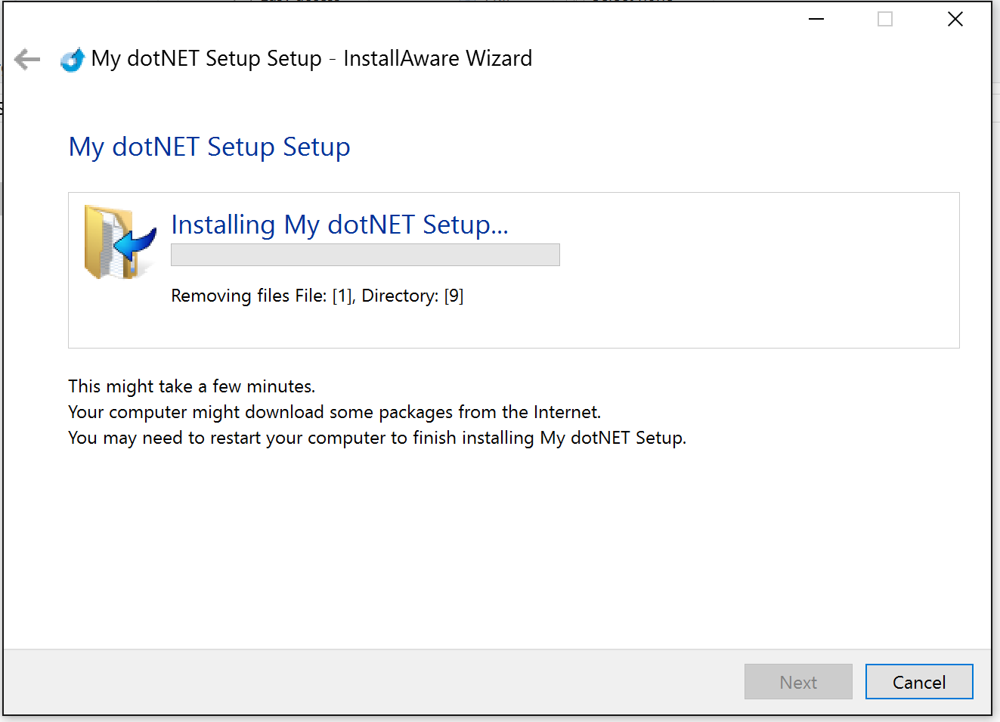Click the "My dotNET Setup Setup" blue heading

pos(209,147)
